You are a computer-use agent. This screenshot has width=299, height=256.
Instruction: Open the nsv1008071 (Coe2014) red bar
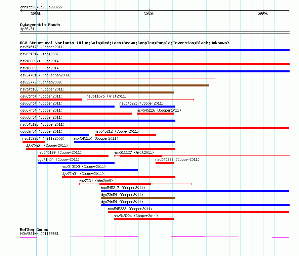[155, 64]
